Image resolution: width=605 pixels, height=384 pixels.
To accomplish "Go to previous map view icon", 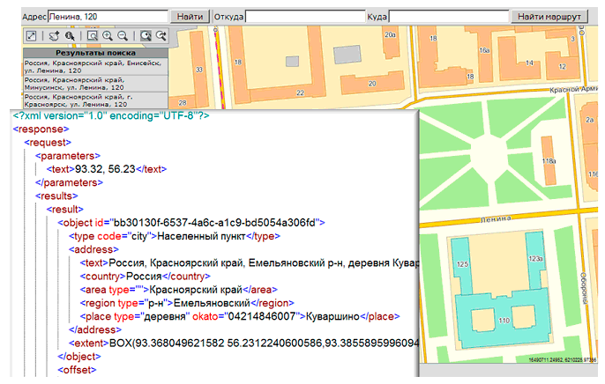I will [x=146, y=35].
